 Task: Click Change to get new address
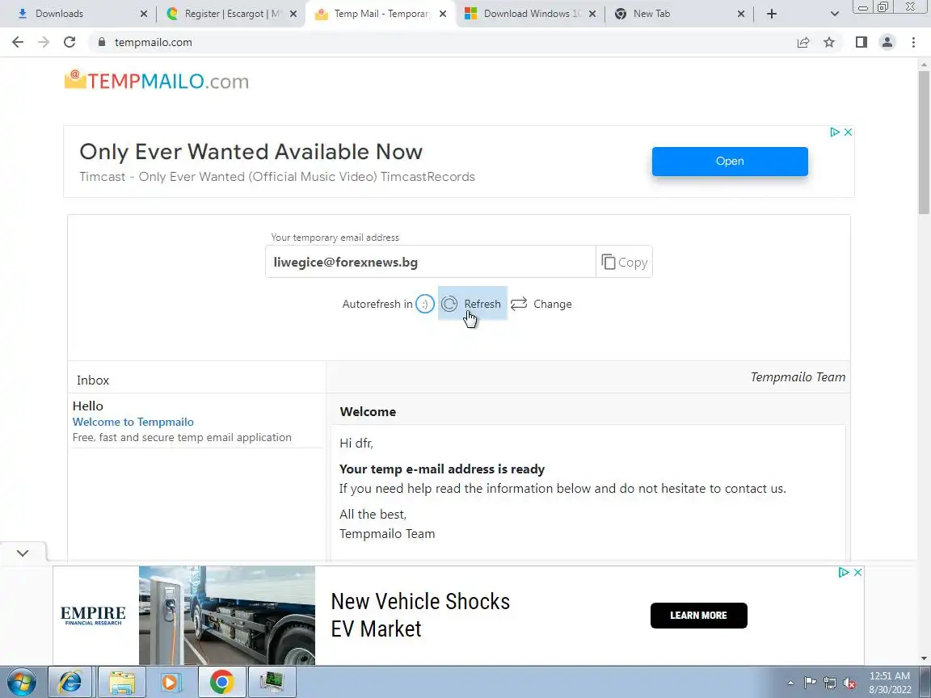pyautogui.click(x=541, y=304)
